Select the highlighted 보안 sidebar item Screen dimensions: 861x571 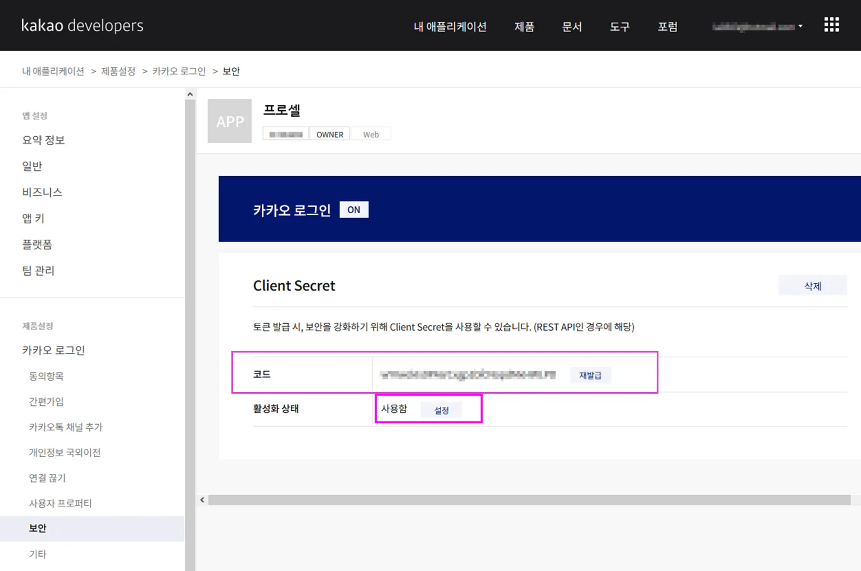point(92,528)
